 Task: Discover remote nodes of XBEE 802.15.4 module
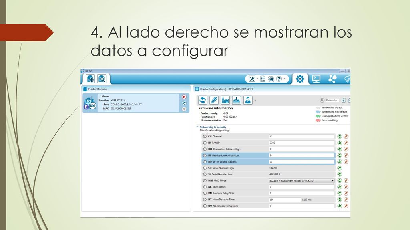coord(184,103)
